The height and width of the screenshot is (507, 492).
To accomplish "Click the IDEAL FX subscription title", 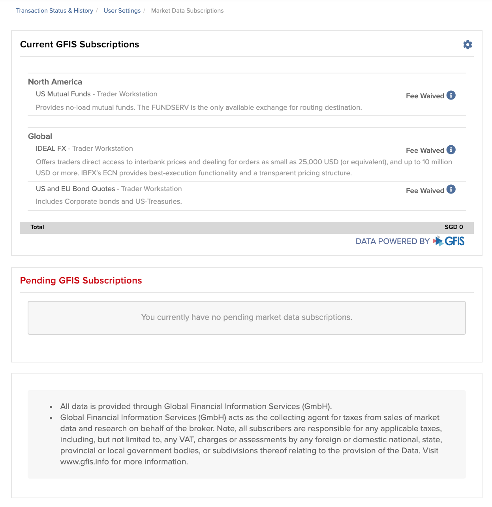I will (x=51, y=148).
